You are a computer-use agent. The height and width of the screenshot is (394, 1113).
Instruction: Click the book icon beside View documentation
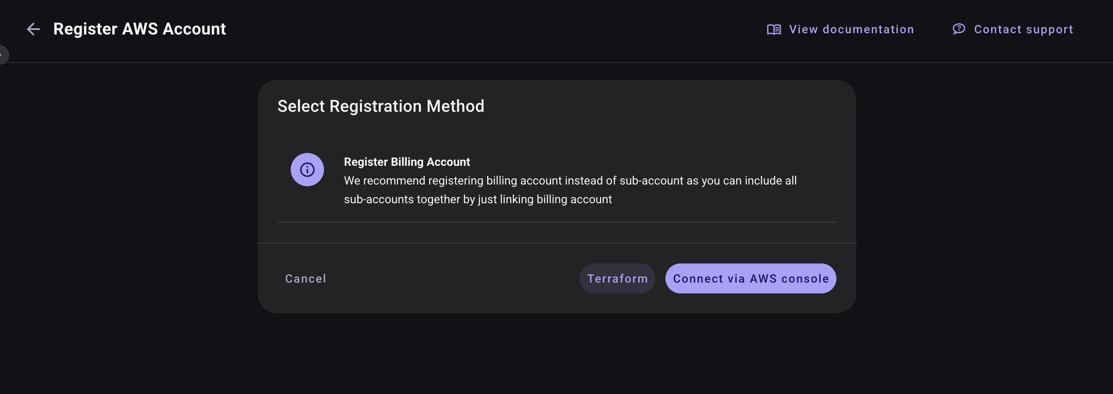(x=773, y=30)
